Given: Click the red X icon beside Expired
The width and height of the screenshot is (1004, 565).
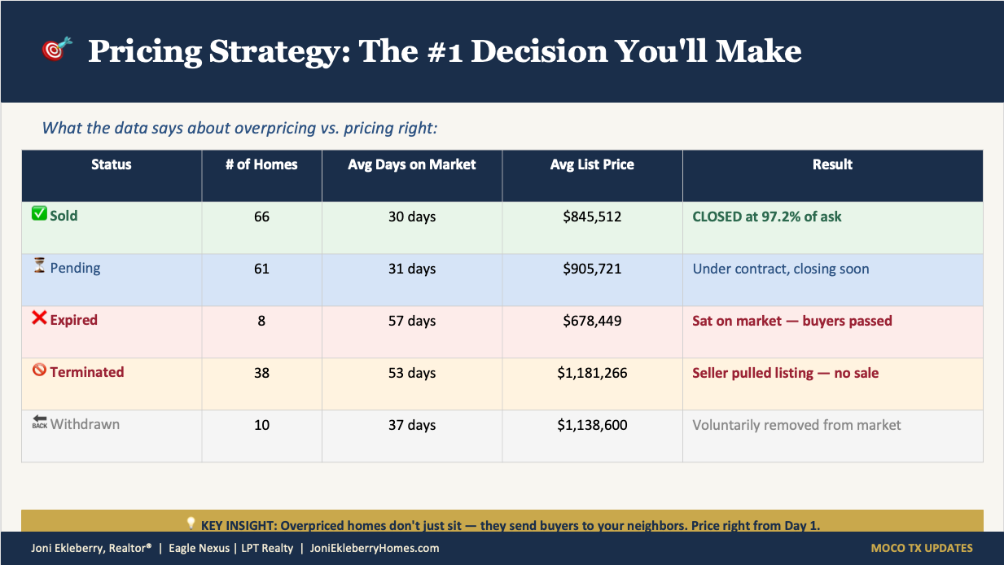Looking at the screenshot, I should [x=39, y=318].
